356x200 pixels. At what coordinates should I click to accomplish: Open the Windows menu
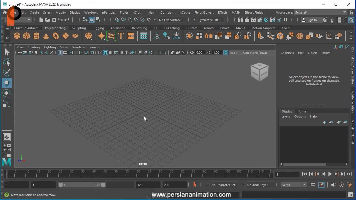[x=91, y=12]
